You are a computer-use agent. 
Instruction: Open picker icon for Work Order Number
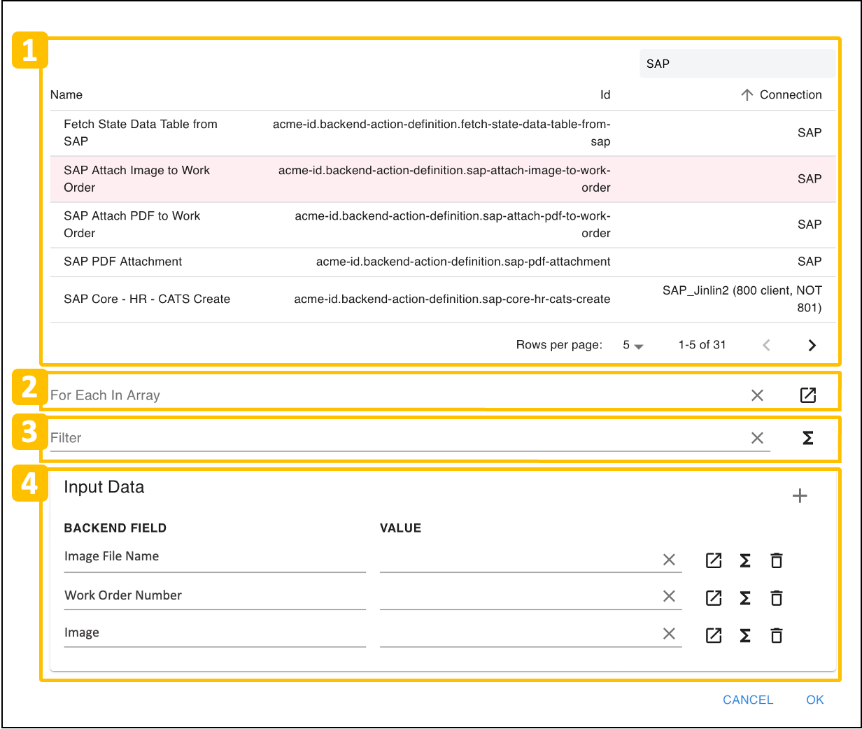714,597
